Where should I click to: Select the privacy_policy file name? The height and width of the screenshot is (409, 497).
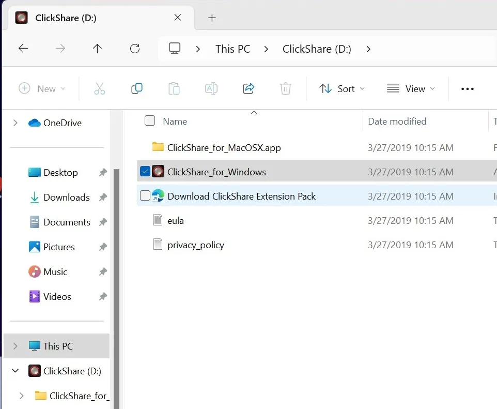tap(196, 245)
